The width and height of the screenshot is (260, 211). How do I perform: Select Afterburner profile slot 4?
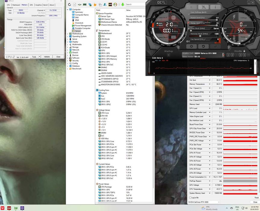(x=240, y=55)
